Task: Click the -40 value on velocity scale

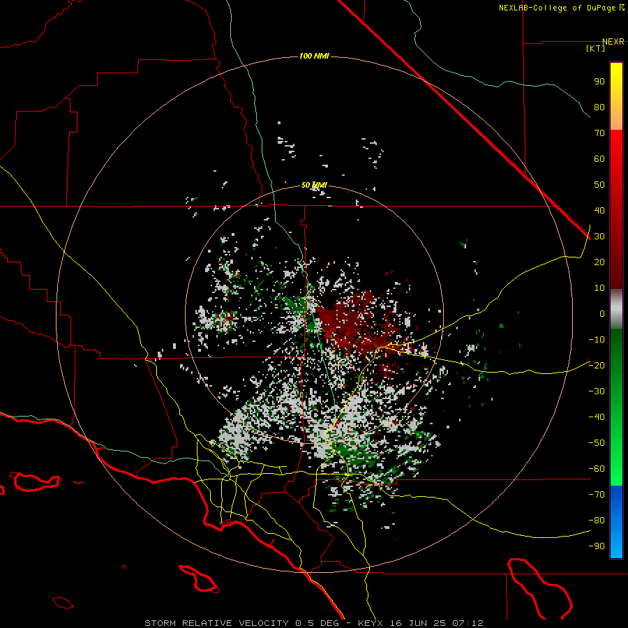Action: click(597, 417)
